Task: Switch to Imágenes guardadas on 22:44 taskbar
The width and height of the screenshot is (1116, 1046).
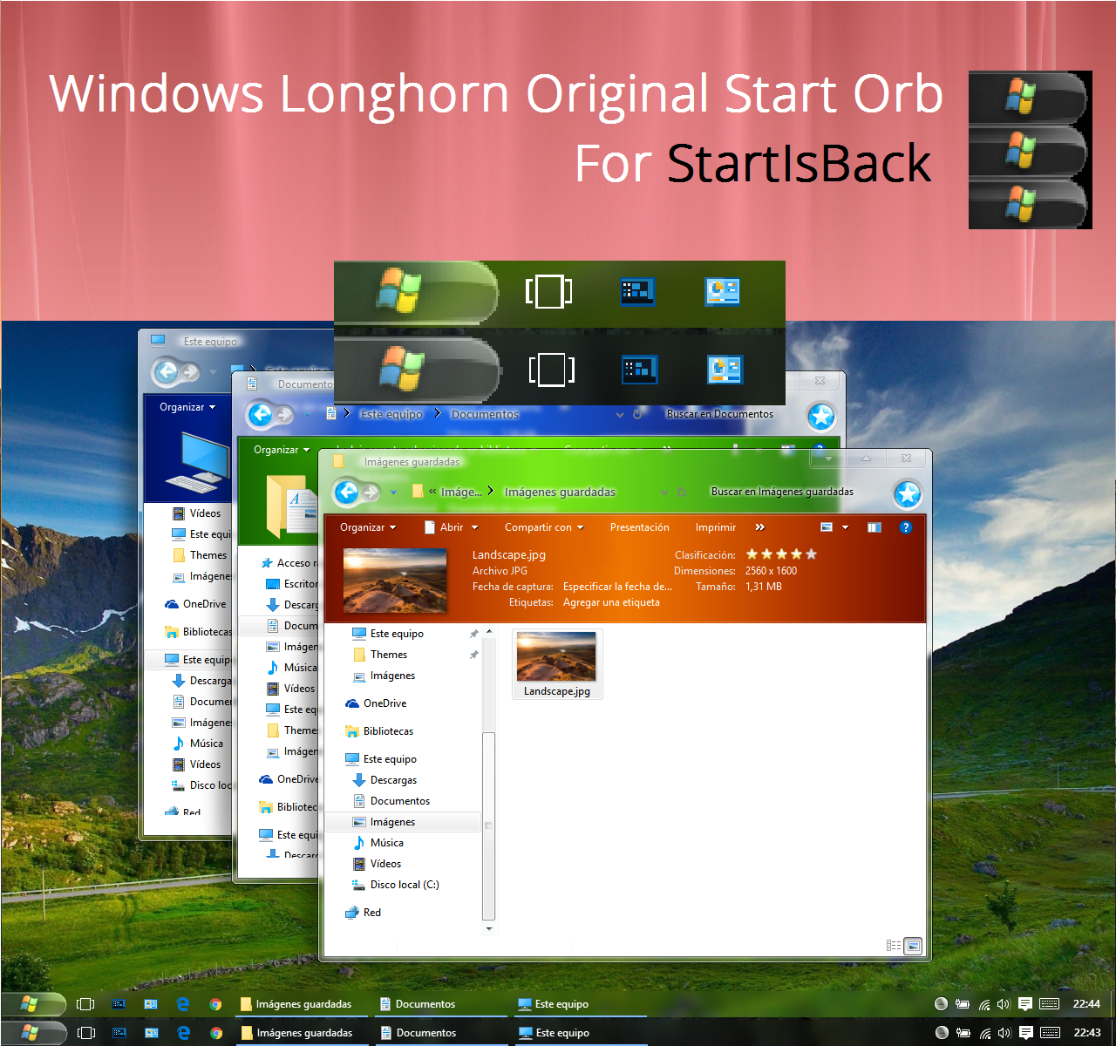Action: (303, 1004)
